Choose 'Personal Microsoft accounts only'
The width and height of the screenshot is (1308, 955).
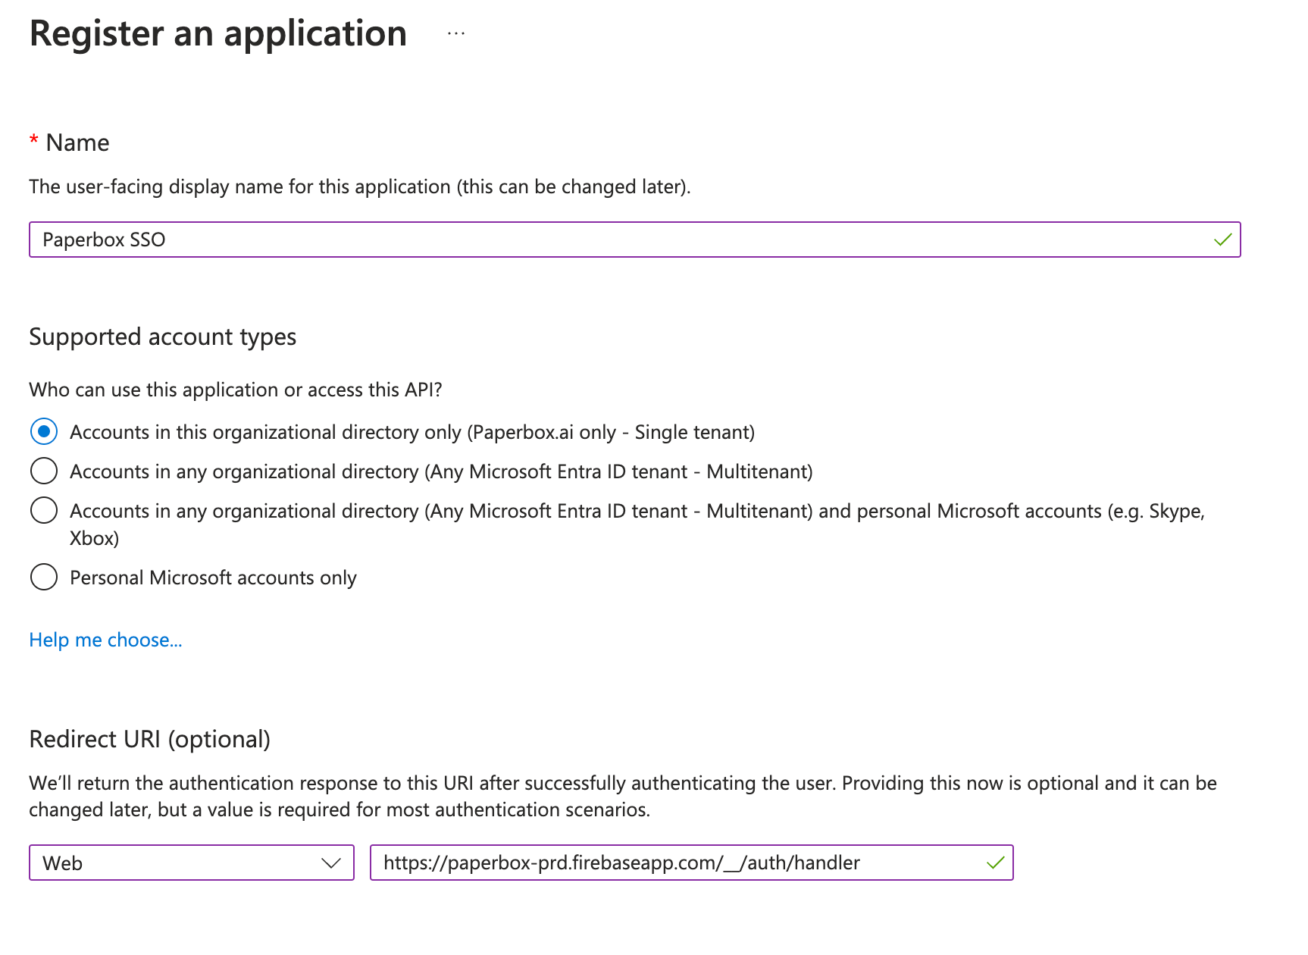pos(44,577)
